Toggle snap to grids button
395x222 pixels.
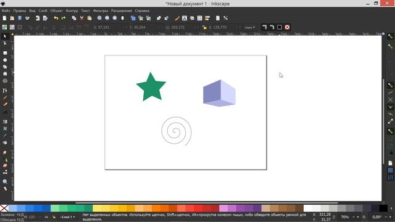390,170
